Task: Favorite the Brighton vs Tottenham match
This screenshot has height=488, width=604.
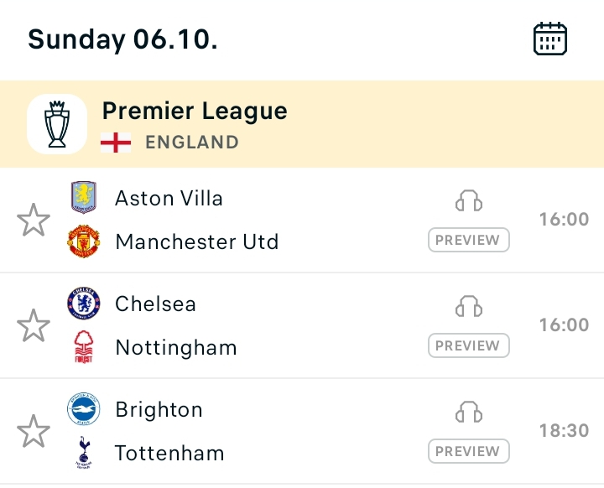Action: click(x=34, y=431)
